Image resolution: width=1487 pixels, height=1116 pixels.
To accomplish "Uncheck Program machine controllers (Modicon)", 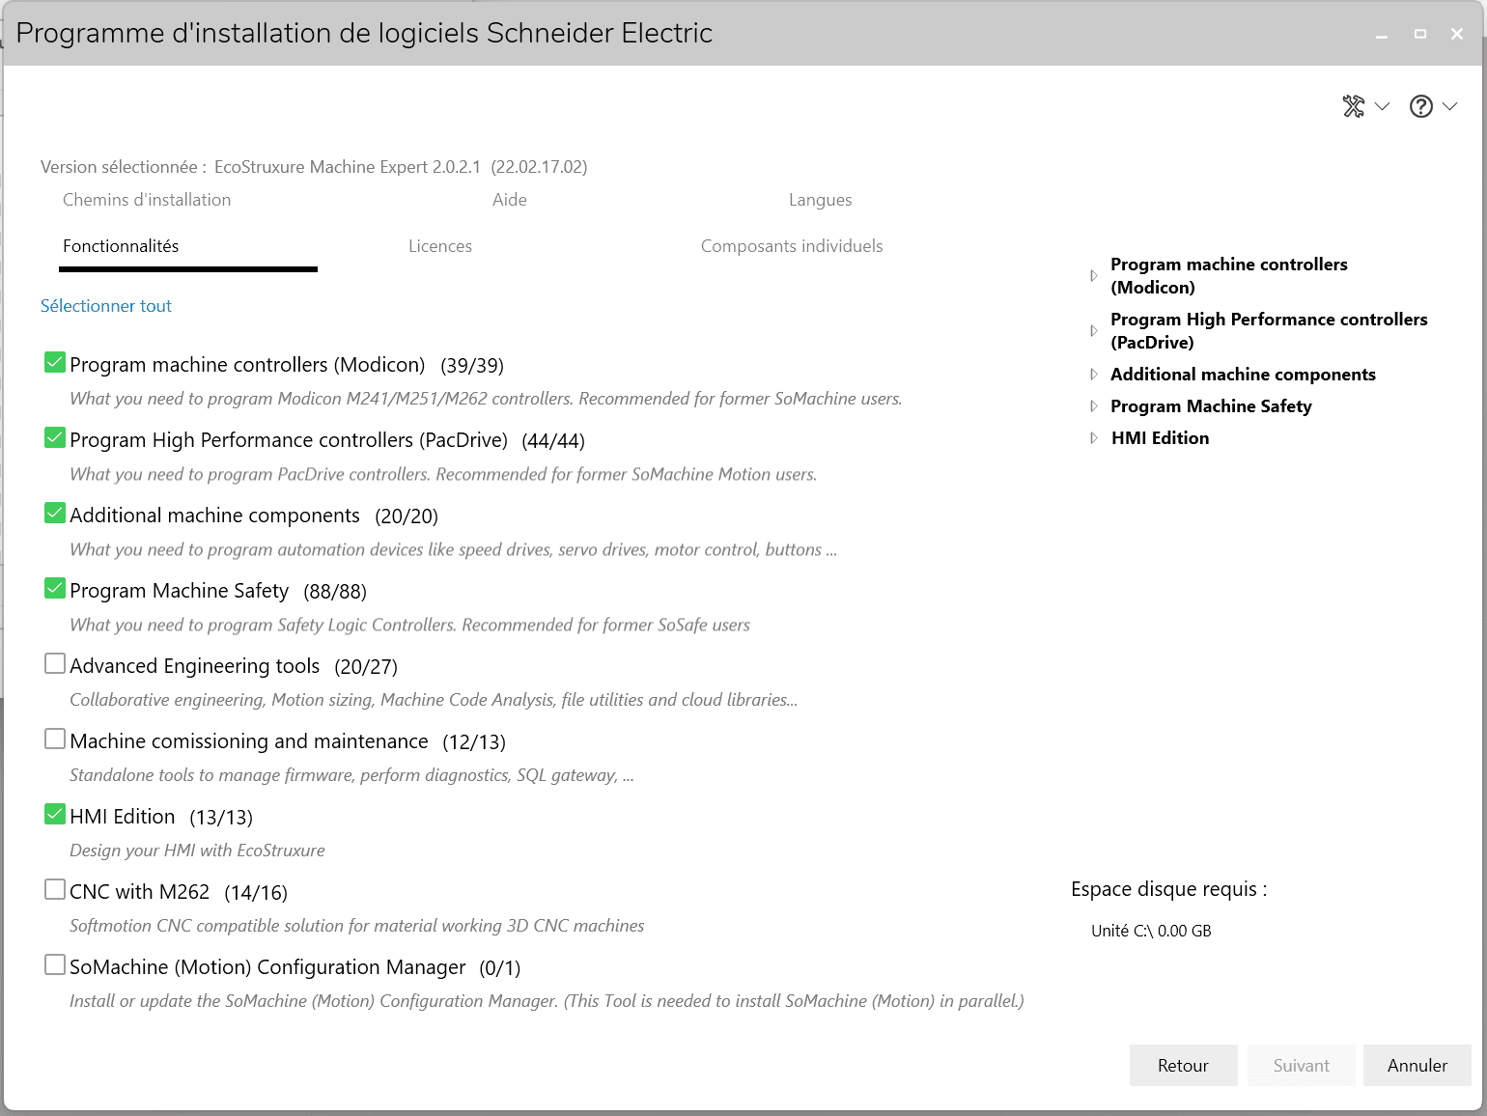I will pyautogui.click(x=55, y=363).
